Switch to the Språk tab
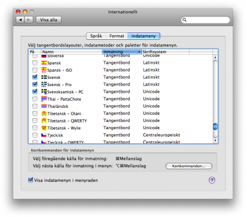246x217 pixels. point(96,36)
